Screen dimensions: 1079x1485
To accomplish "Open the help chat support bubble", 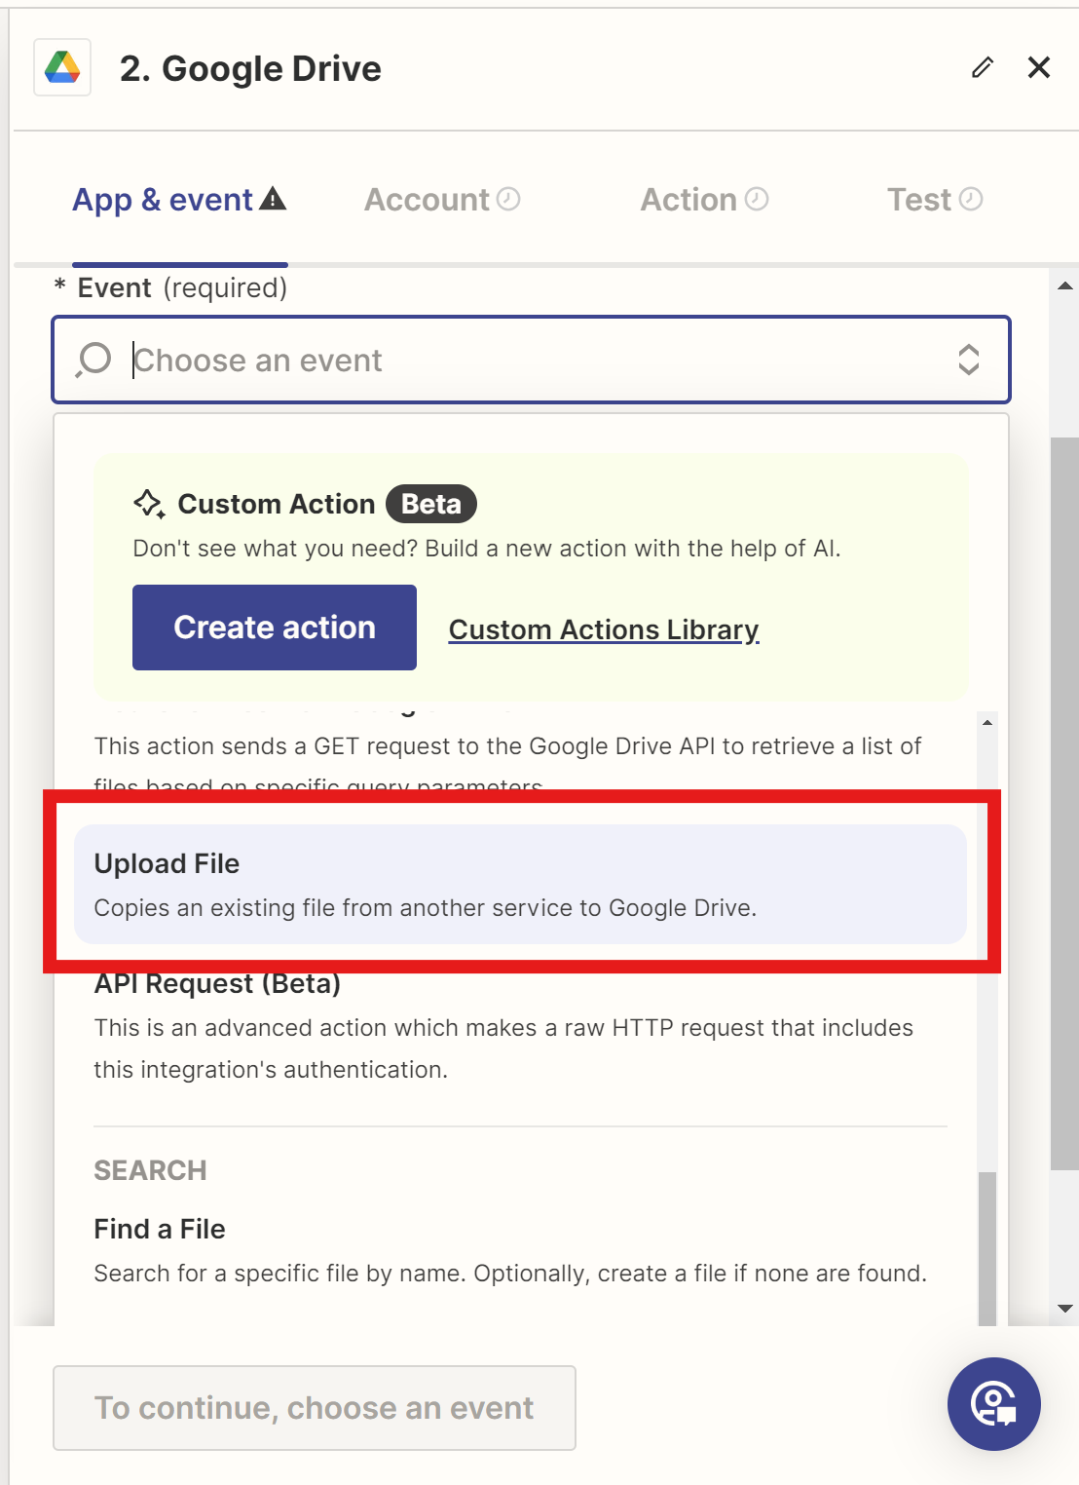I will 994,1404.
